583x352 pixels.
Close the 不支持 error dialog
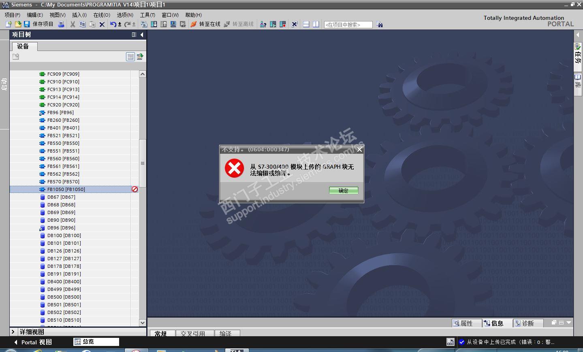point(359,150)
